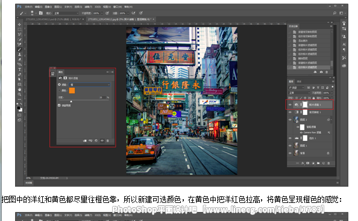Open the first menu next to the Ps logo
Screen dimensions: 358x221
coord(28,7)
